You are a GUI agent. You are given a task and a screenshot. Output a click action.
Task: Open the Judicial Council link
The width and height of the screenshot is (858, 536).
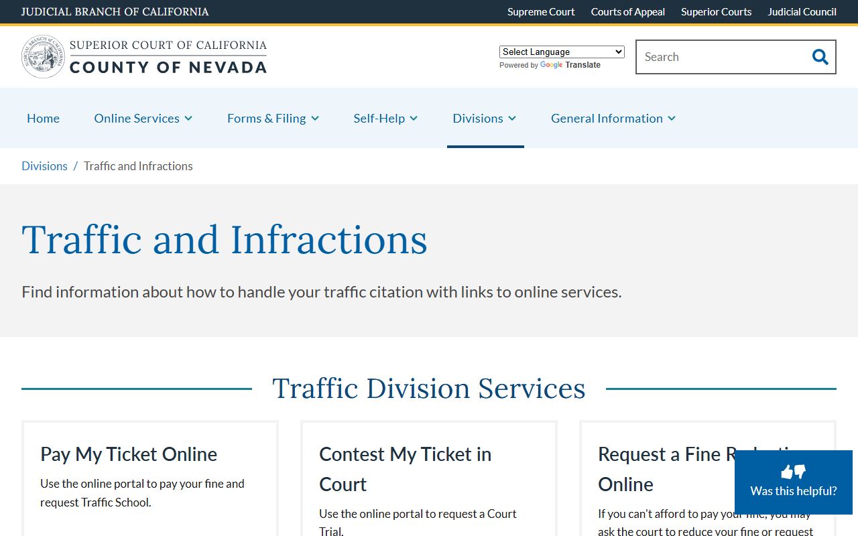[x=802, y=11]
